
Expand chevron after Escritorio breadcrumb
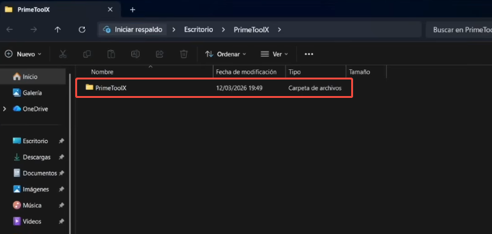point(224,30)
